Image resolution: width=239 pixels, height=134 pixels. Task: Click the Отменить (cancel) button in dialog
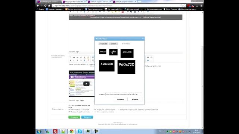[x=120, y=99]
